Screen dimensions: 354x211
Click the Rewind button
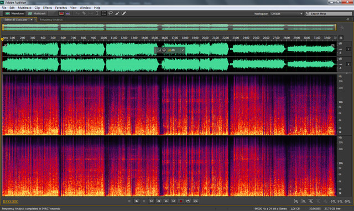159,201
